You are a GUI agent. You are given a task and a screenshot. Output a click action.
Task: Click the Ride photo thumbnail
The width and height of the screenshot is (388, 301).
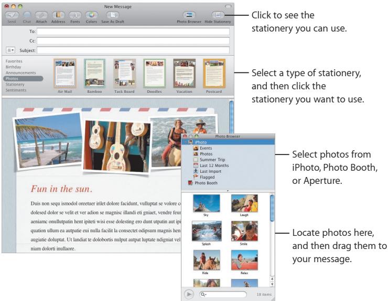point(207,260)
